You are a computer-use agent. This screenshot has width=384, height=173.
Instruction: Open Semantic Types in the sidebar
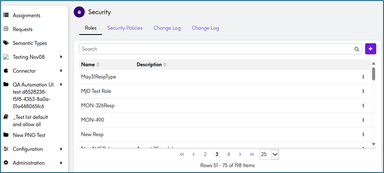click(x=30, y=43)
